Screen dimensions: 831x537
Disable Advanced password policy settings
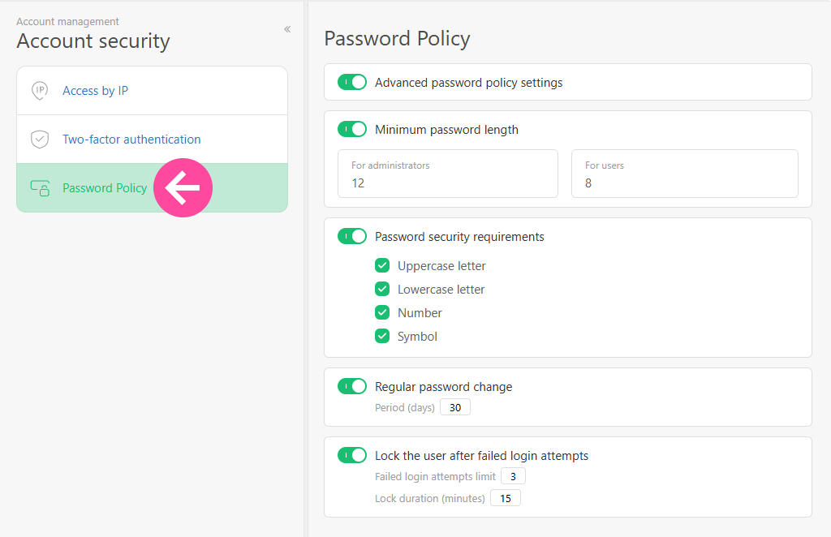click(x=352, y=82)
